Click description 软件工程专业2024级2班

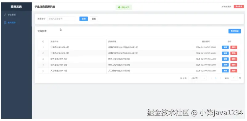(x=119, y=65)
